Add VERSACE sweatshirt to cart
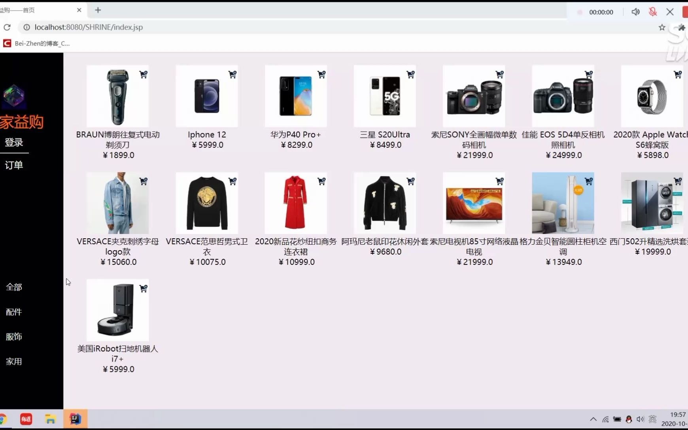Viewport: 688px width, 430px height. pyautogui.click(x=232, y=181)
